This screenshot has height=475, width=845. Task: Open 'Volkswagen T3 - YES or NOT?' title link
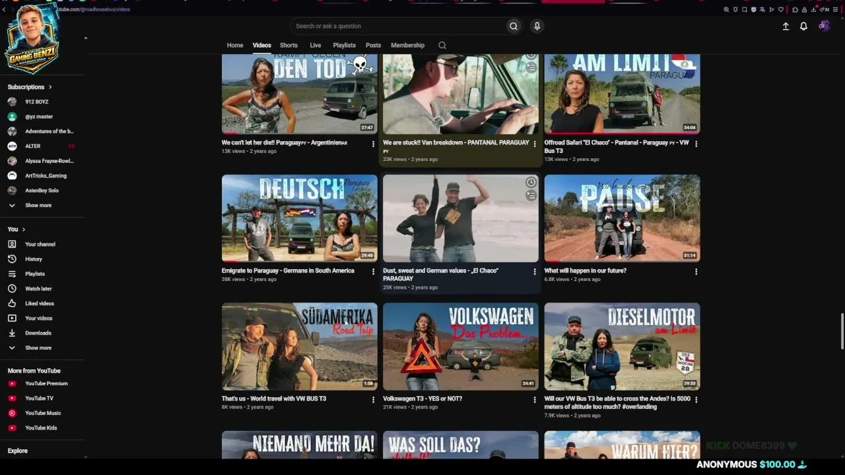click(x=422, y=398)
